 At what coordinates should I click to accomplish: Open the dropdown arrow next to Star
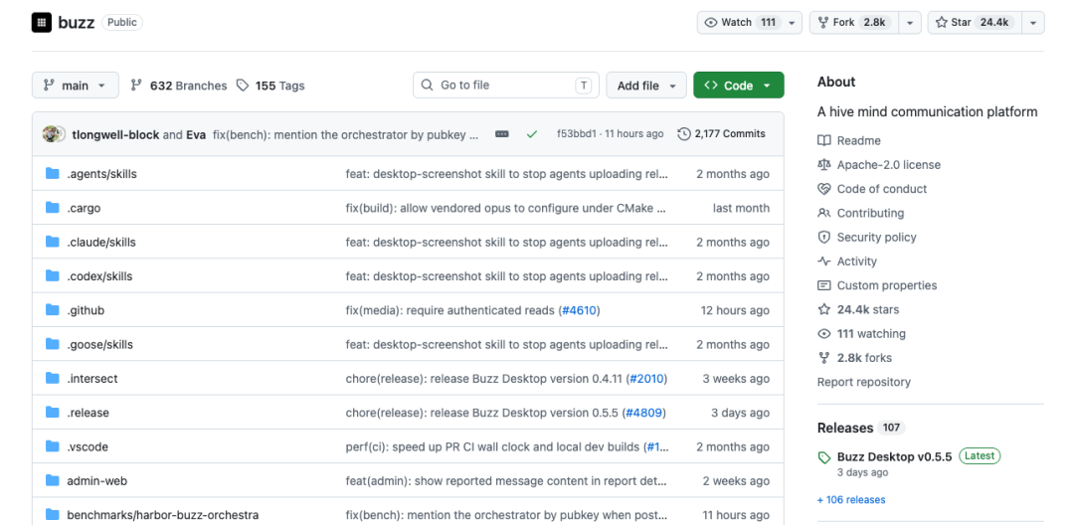point(1032,23)
